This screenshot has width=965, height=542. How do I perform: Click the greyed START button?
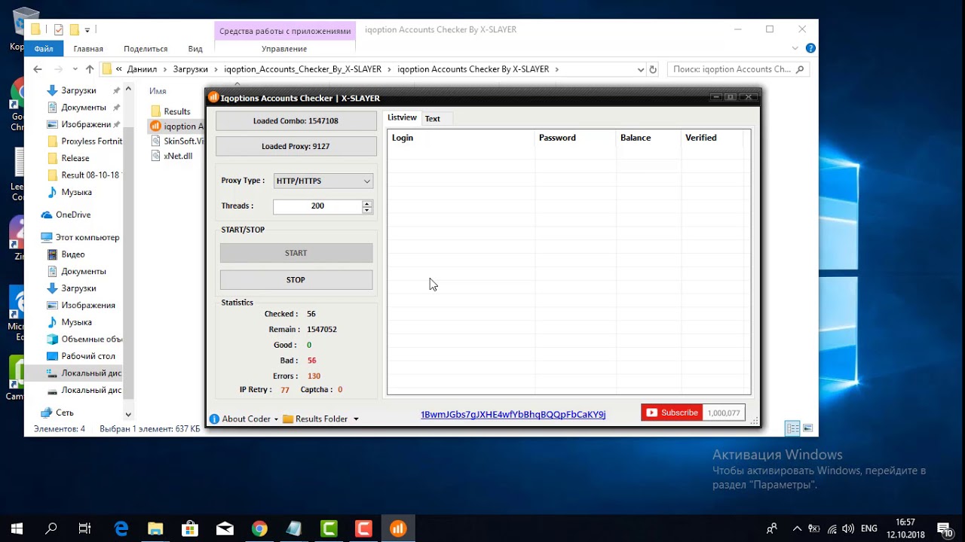[x=296, y=253]
